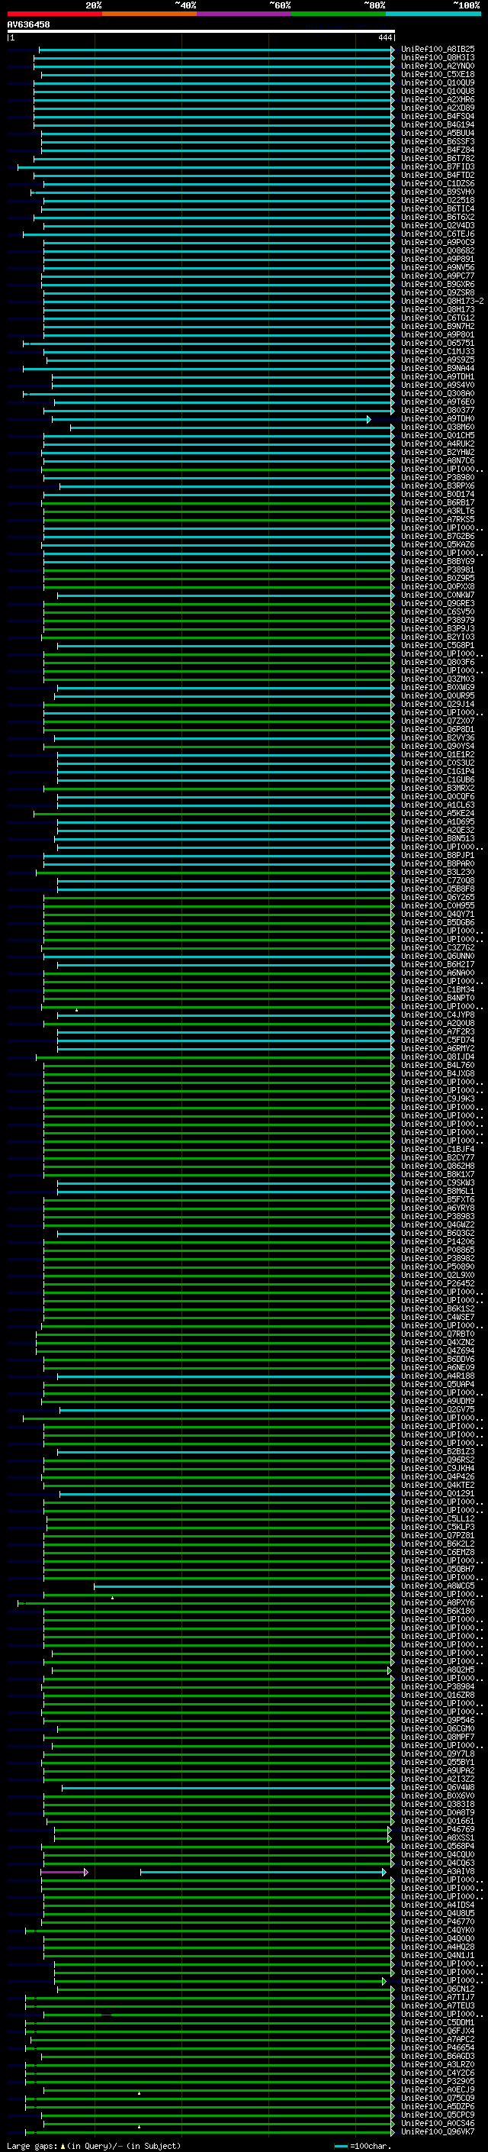Click hit label UniRef100_Q7PZ81
488x2152 pixels.
point(437,1535)
